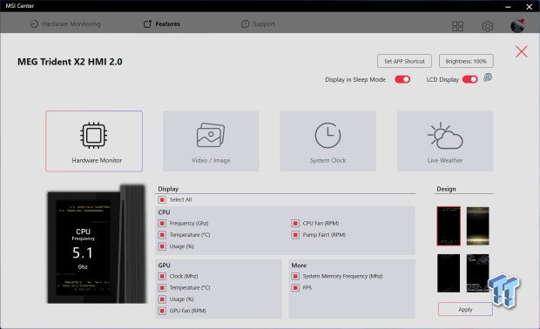Click the Apply button
The image size is (540, 329).
click(465, 309)
